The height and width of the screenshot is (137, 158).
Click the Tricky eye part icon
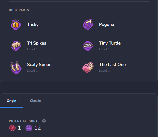point(16,24)
